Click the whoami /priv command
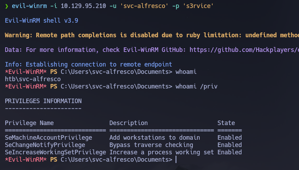The height and width of the screenshot is (170, 299). tap(197, 86)
